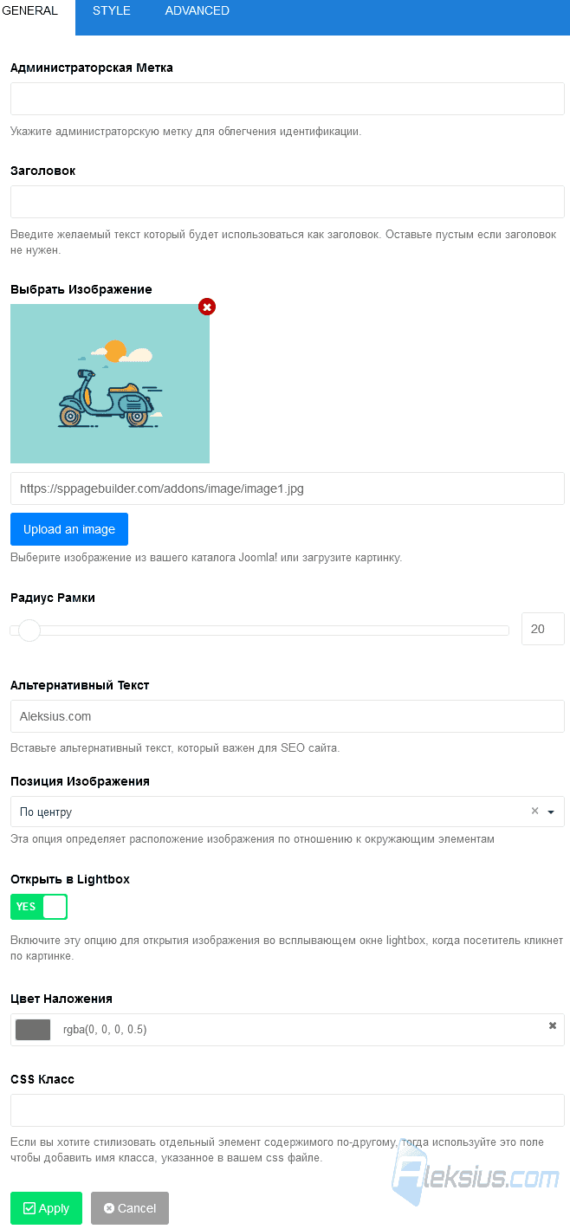Switch to the STYLE tab
Image resolution: width=570 pixels, height=1229 pixels.
click(112, 11)
